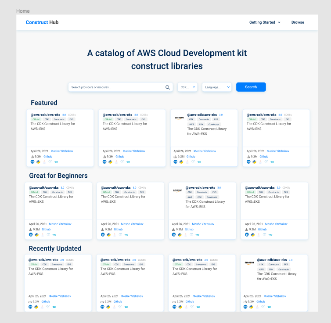The width and height of the screenshot is (331, 323).
Task: Open @aws-cdk/aws-eks title on fourth Recently Updated card
Action: (x=272, y=260)
